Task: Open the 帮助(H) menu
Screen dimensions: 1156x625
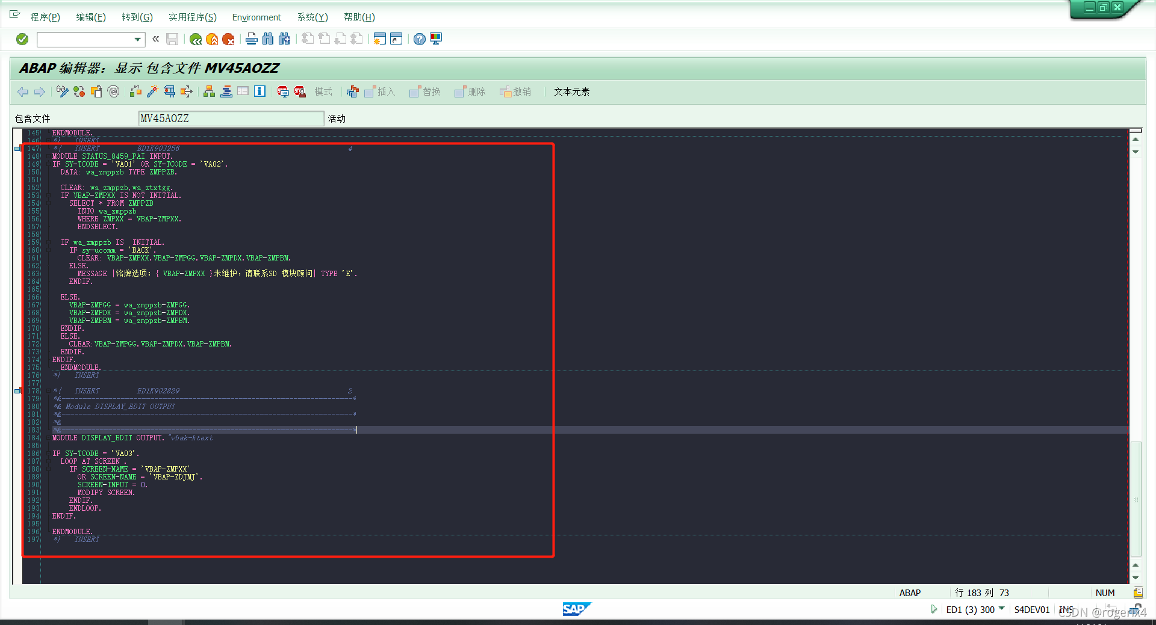Action: 359,17
